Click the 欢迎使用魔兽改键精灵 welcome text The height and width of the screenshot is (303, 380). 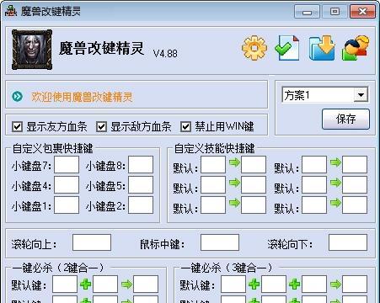point(82,97)
